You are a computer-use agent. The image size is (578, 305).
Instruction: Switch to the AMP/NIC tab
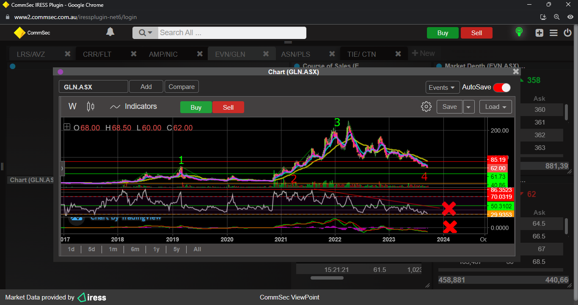tap(163, 54)
